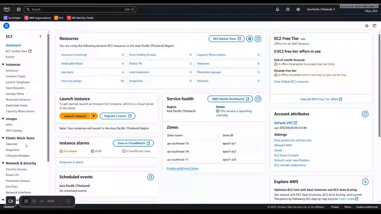Viewport: 381px width, 214px height.
Task: Open the external link icon beside Default VPC
Action: (x=295, y=123)
